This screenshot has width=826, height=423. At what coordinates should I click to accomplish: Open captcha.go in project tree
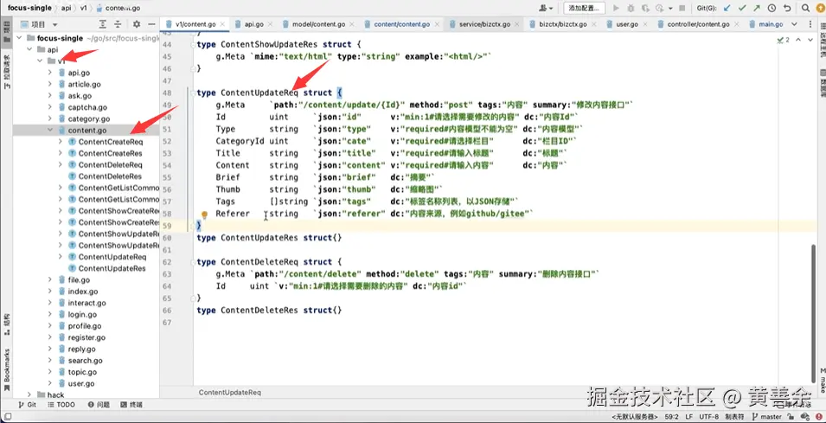pyautogui.click(x=87, y=107)
